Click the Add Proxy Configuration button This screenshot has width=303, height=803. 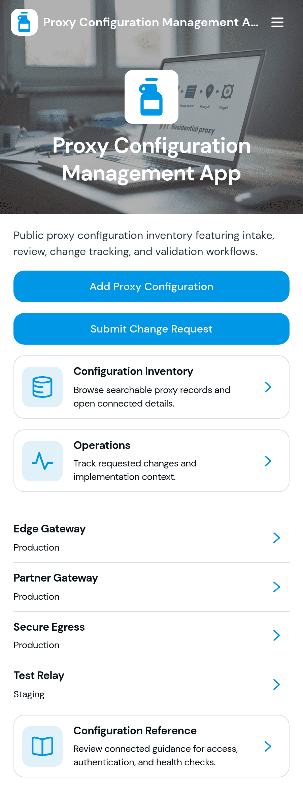(x=151, y=286)
